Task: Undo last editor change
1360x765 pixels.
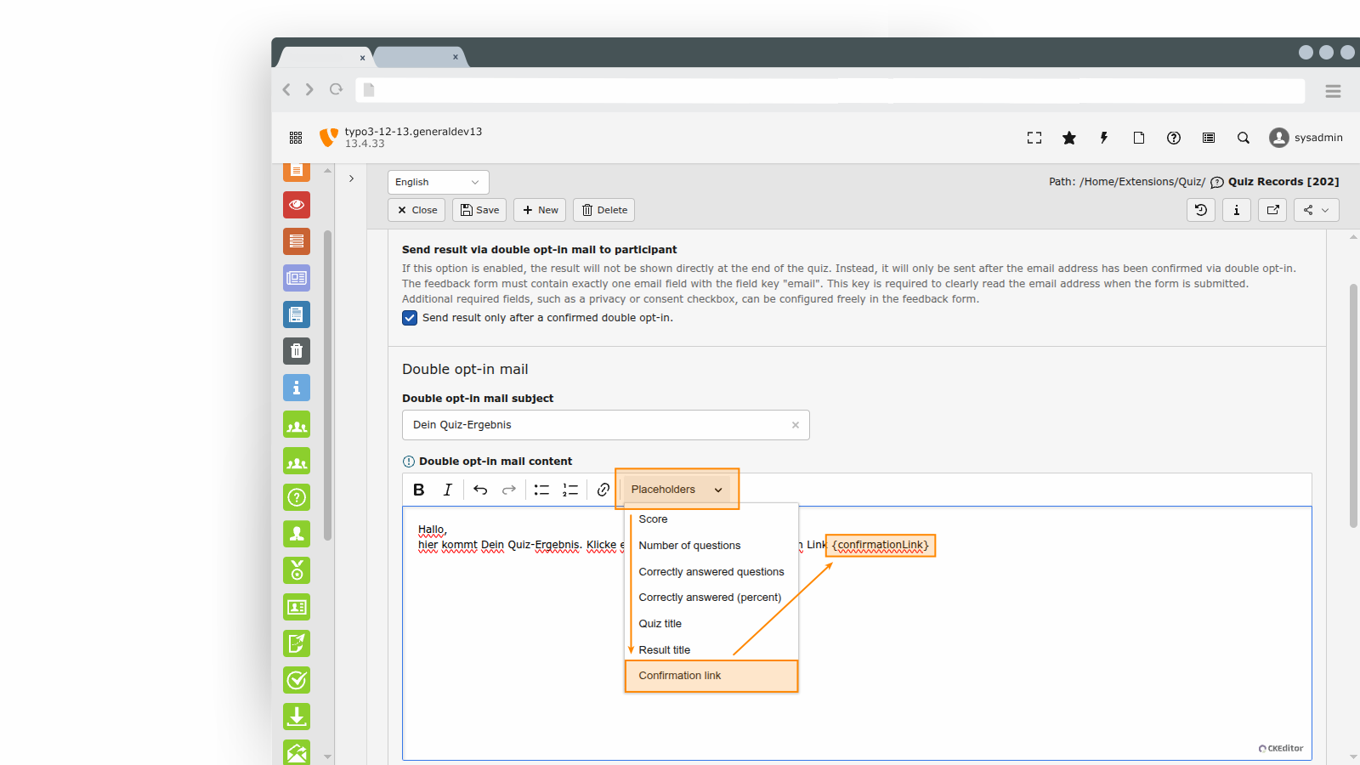Action: point(480,490)
